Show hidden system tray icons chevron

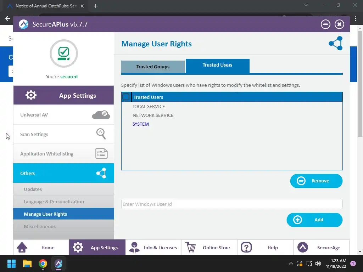(x=291, y=263)
